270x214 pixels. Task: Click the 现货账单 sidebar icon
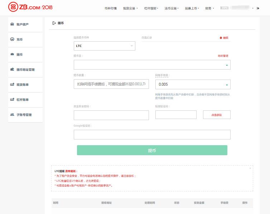[x=12, y=85]
